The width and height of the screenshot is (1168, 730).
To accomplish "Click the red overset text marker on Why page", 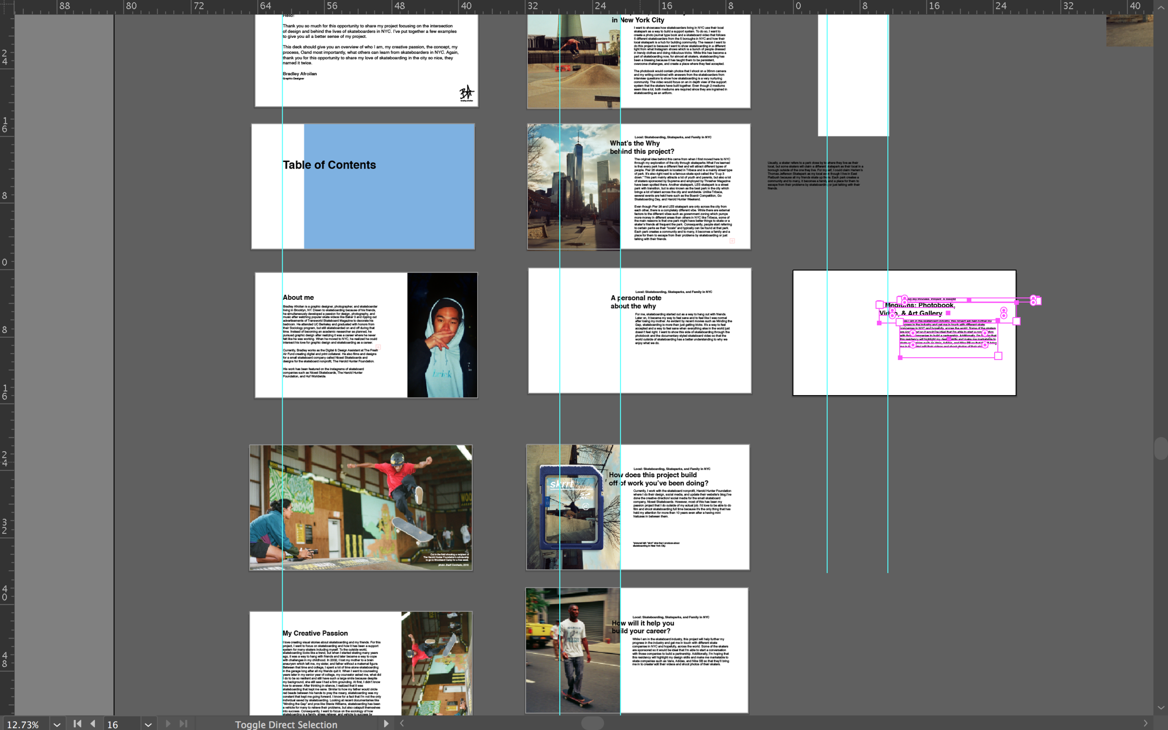I will [732, 241].
